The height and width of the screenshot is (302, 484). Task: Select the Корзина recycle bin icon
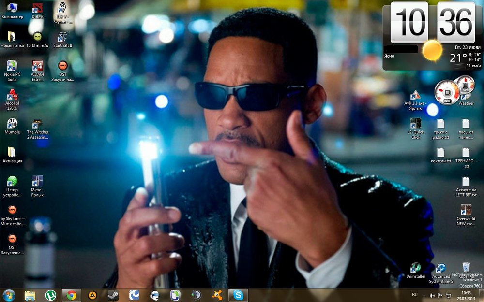(466, 268)
